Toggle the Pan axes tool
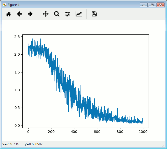Image resolution: width=167 pixels, height=149 pixels. point(46,14)
